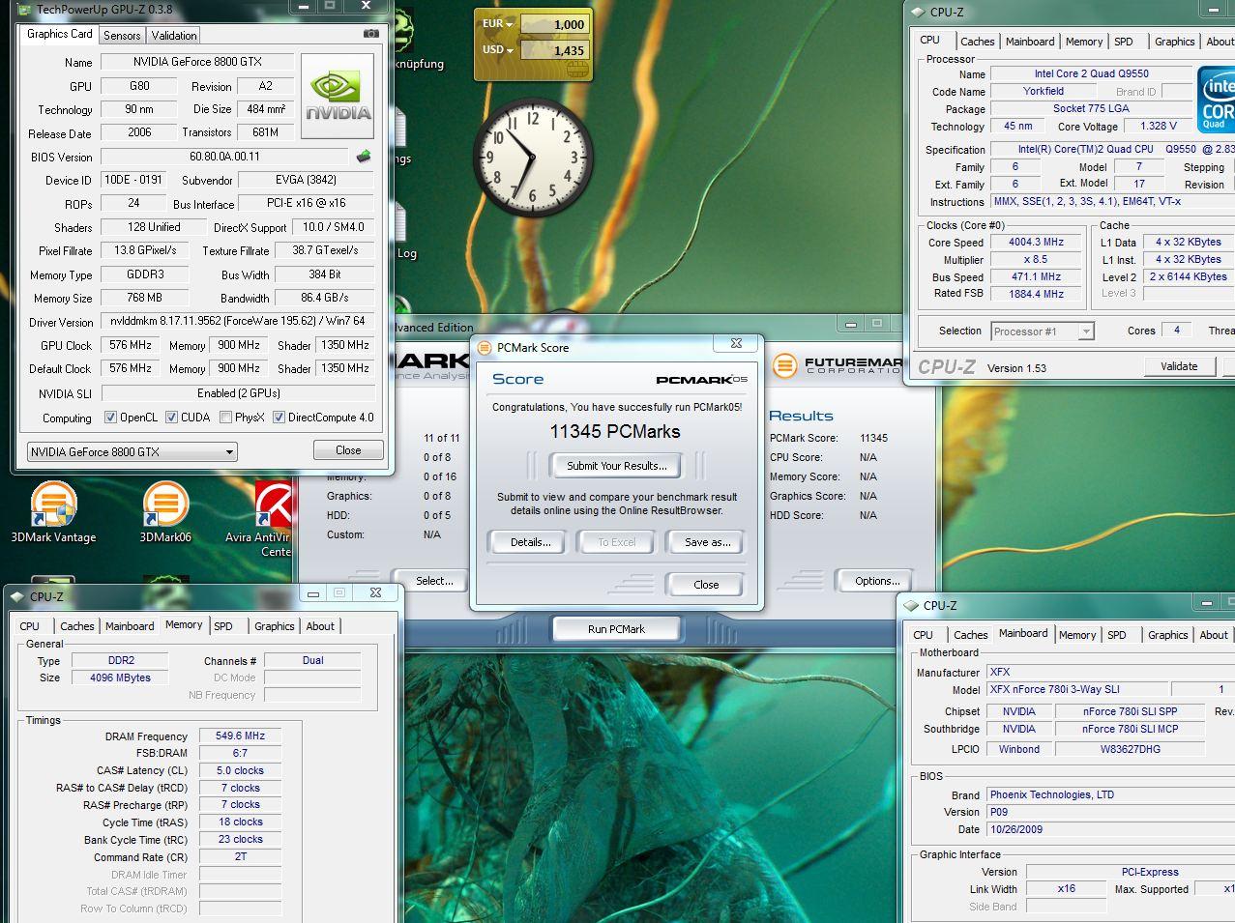Click the Core Speed value 4004.3 MHz

(1036, 243)
